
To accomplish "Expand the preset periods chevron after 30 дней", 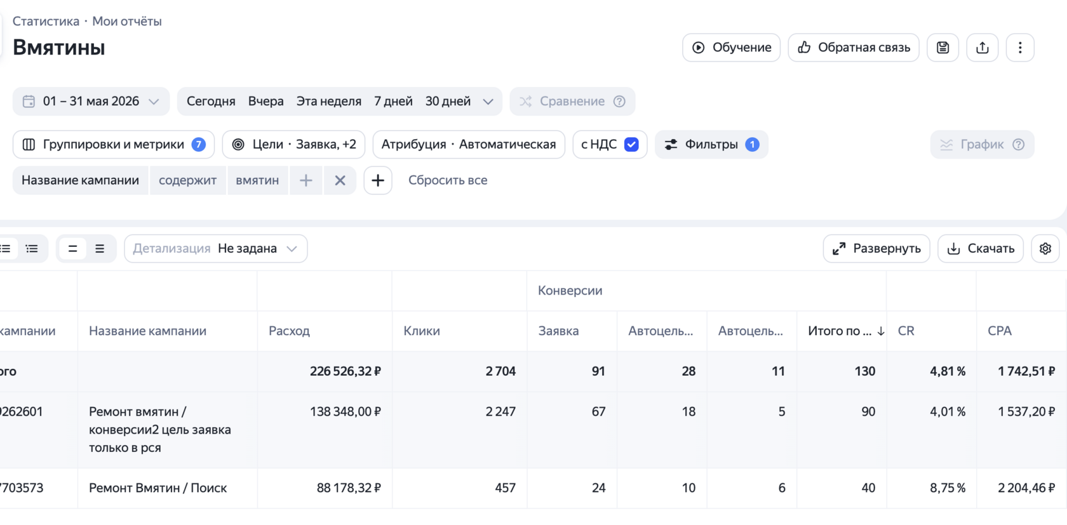I will [488, 102].
